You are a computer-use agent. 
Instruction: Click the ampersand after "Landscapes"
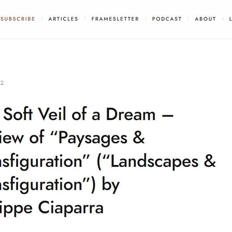[209, 162]
